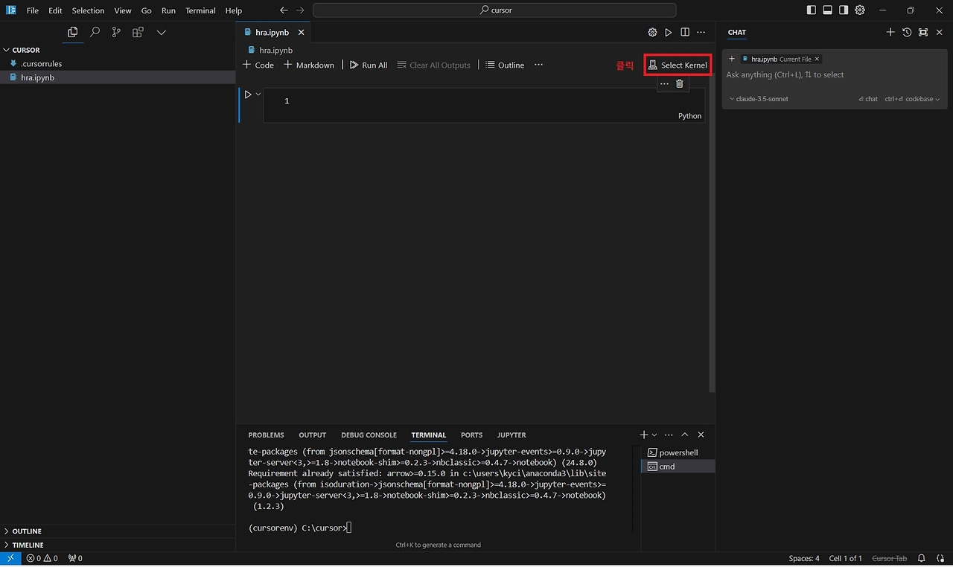The image size is (953, 567).
Task: Open the Help menu
Action: (234, 10)
